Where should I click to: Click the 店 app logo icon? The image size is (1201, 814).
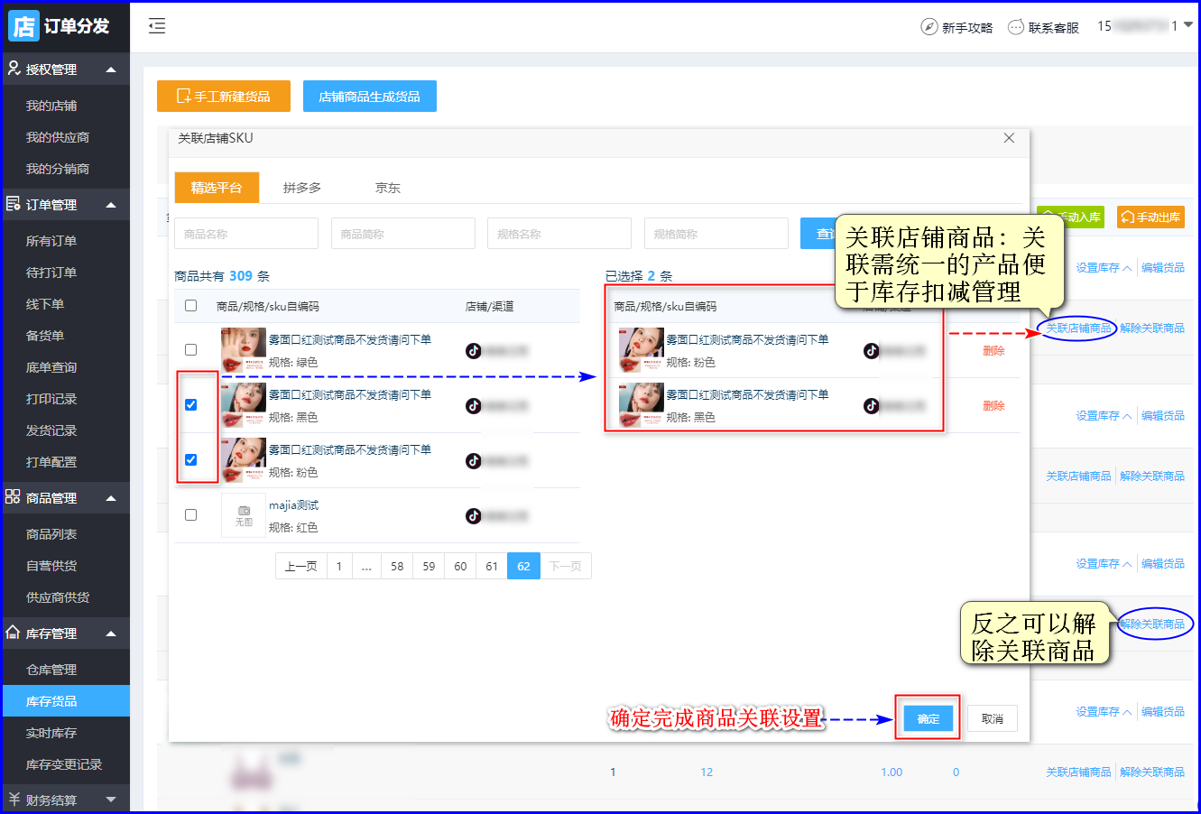click(23, 26)
